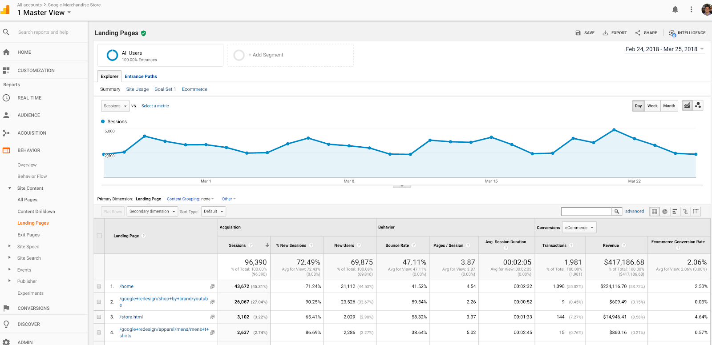
Task: Click the Behavior section icon
Action: 6,150
